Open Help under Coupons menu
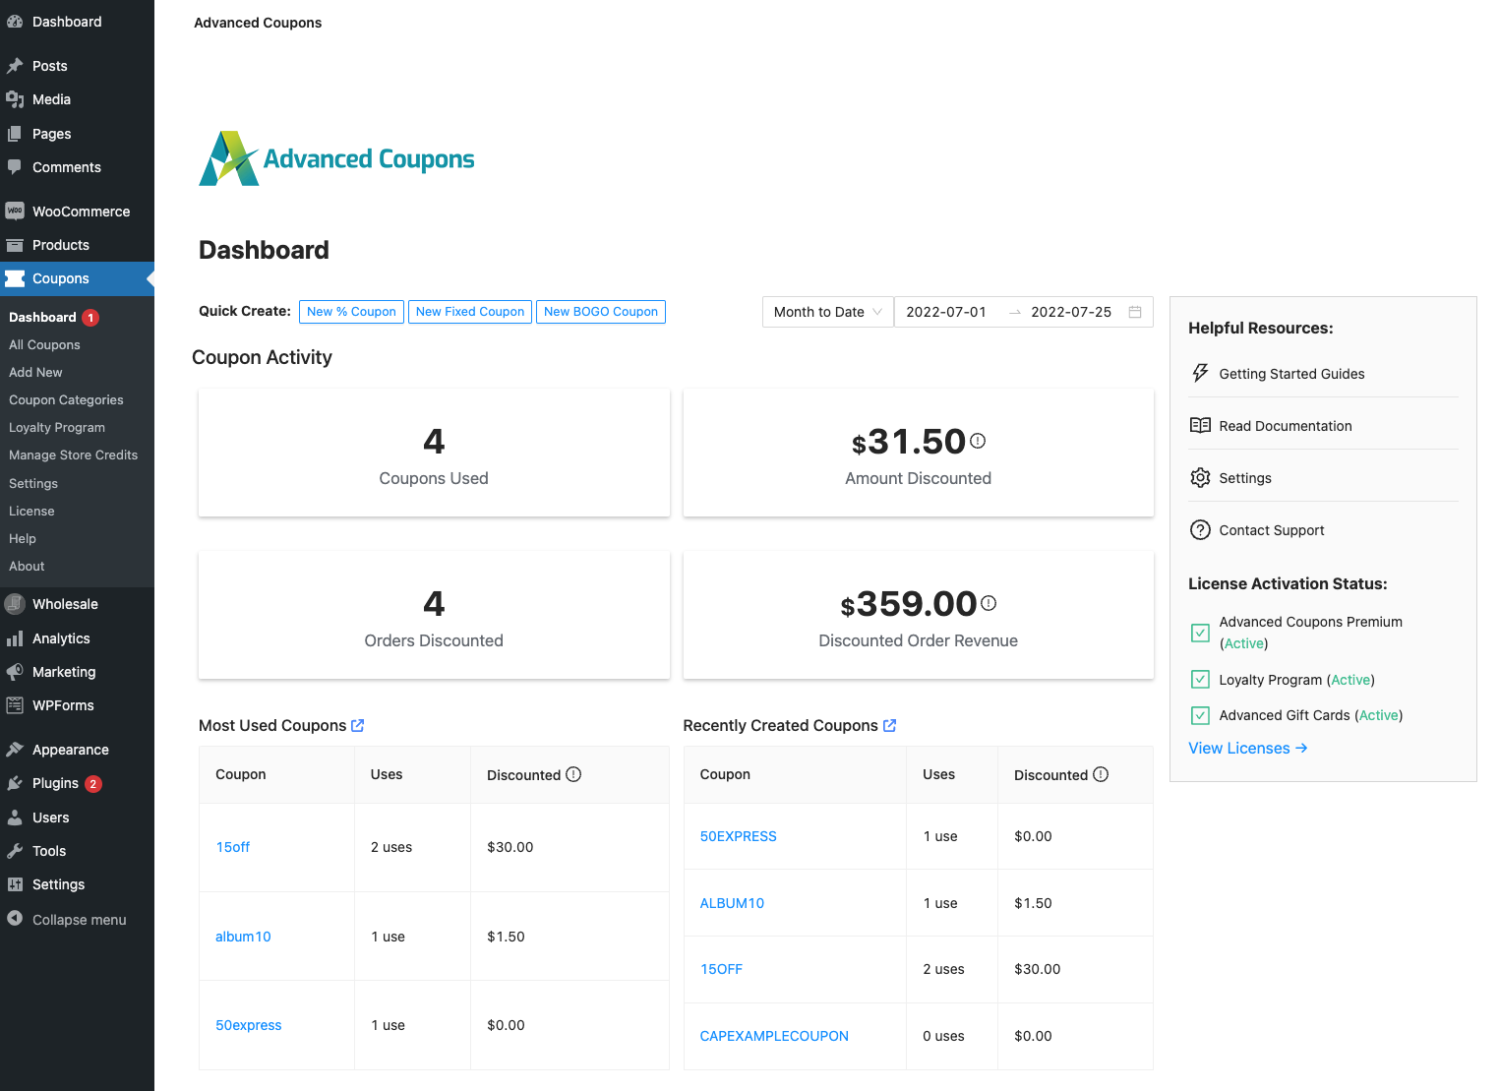Image resolution: width=1499 pixels, height=1091 pixels. click(x=23, y=538)
